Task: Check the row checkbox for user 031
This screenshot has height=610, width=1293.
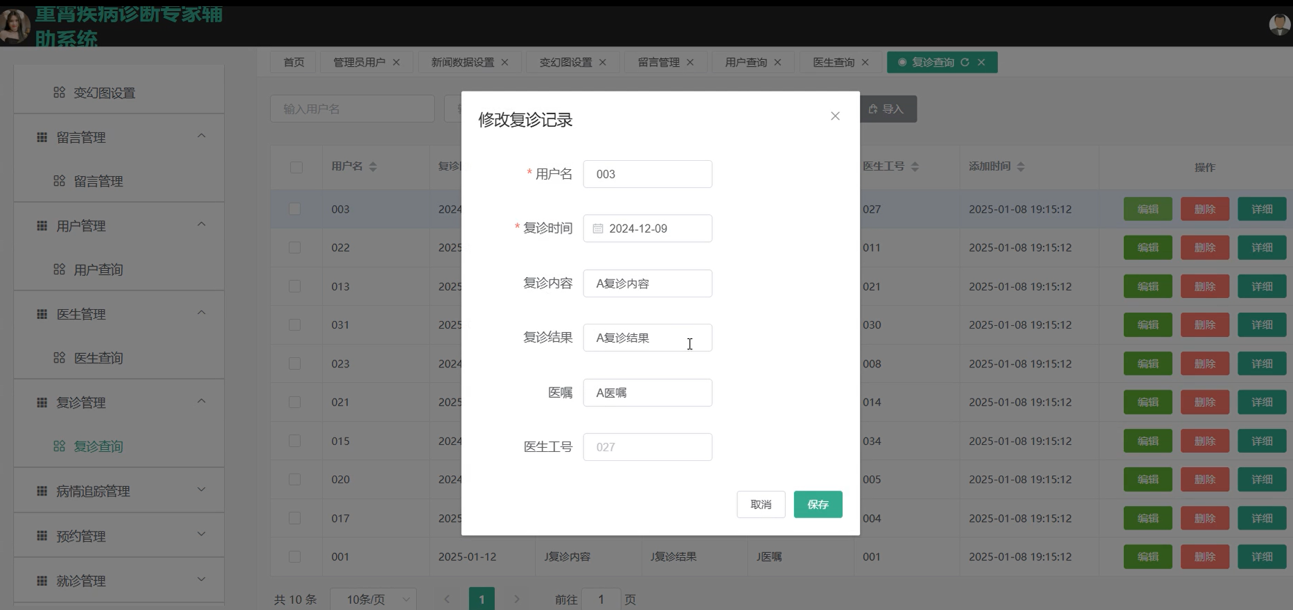Action: click(x=294, y=325)
